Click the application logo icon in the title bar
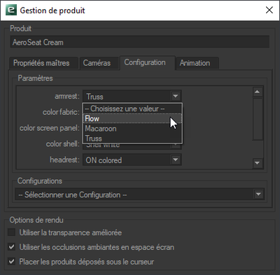The image size is (280, 275). 11,10
